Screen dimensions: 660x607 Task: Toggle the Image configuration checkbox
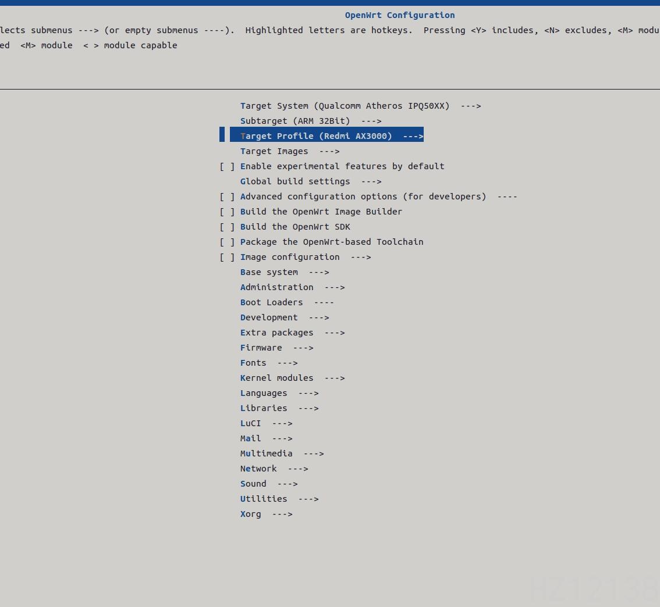[x=228, y=257]
